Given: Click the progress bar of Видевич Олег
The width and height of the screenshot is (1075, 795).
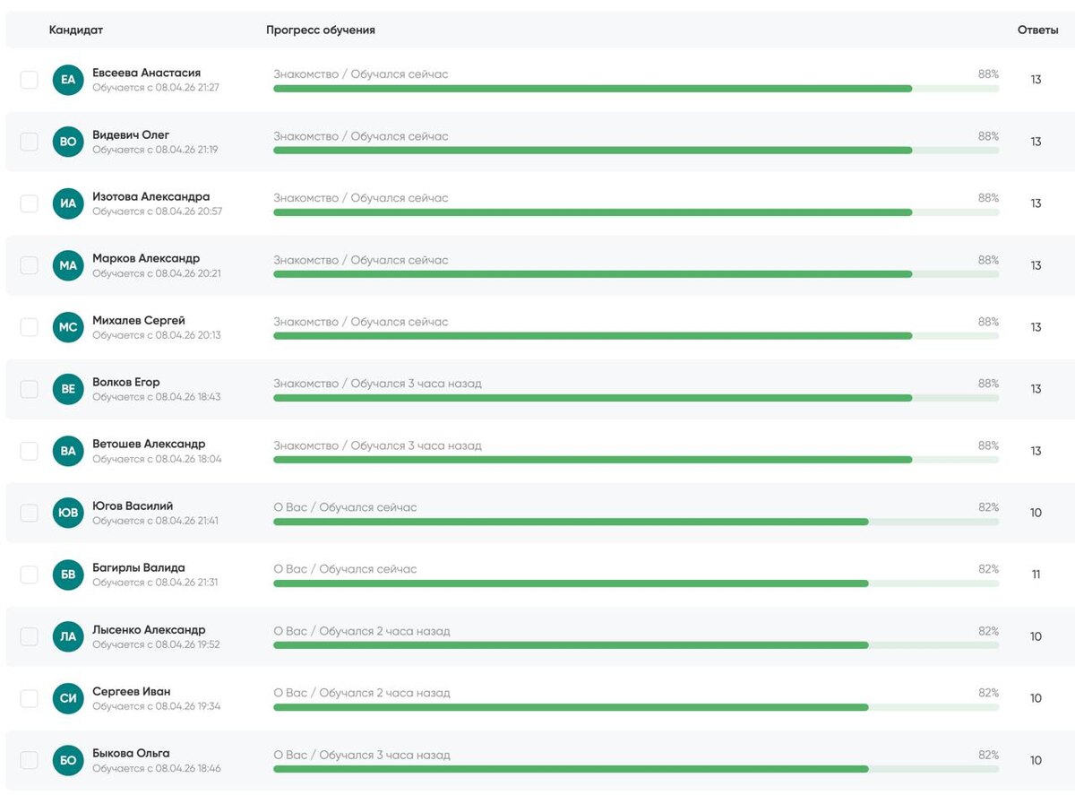Looking at the screenshot, I should point(636,151).
